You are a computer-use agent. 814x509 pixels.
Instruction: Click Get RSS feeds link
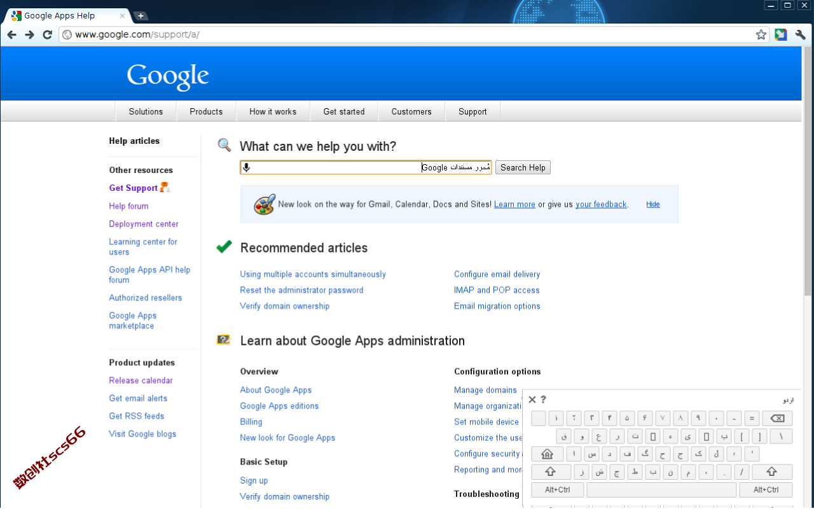[137, 416]
